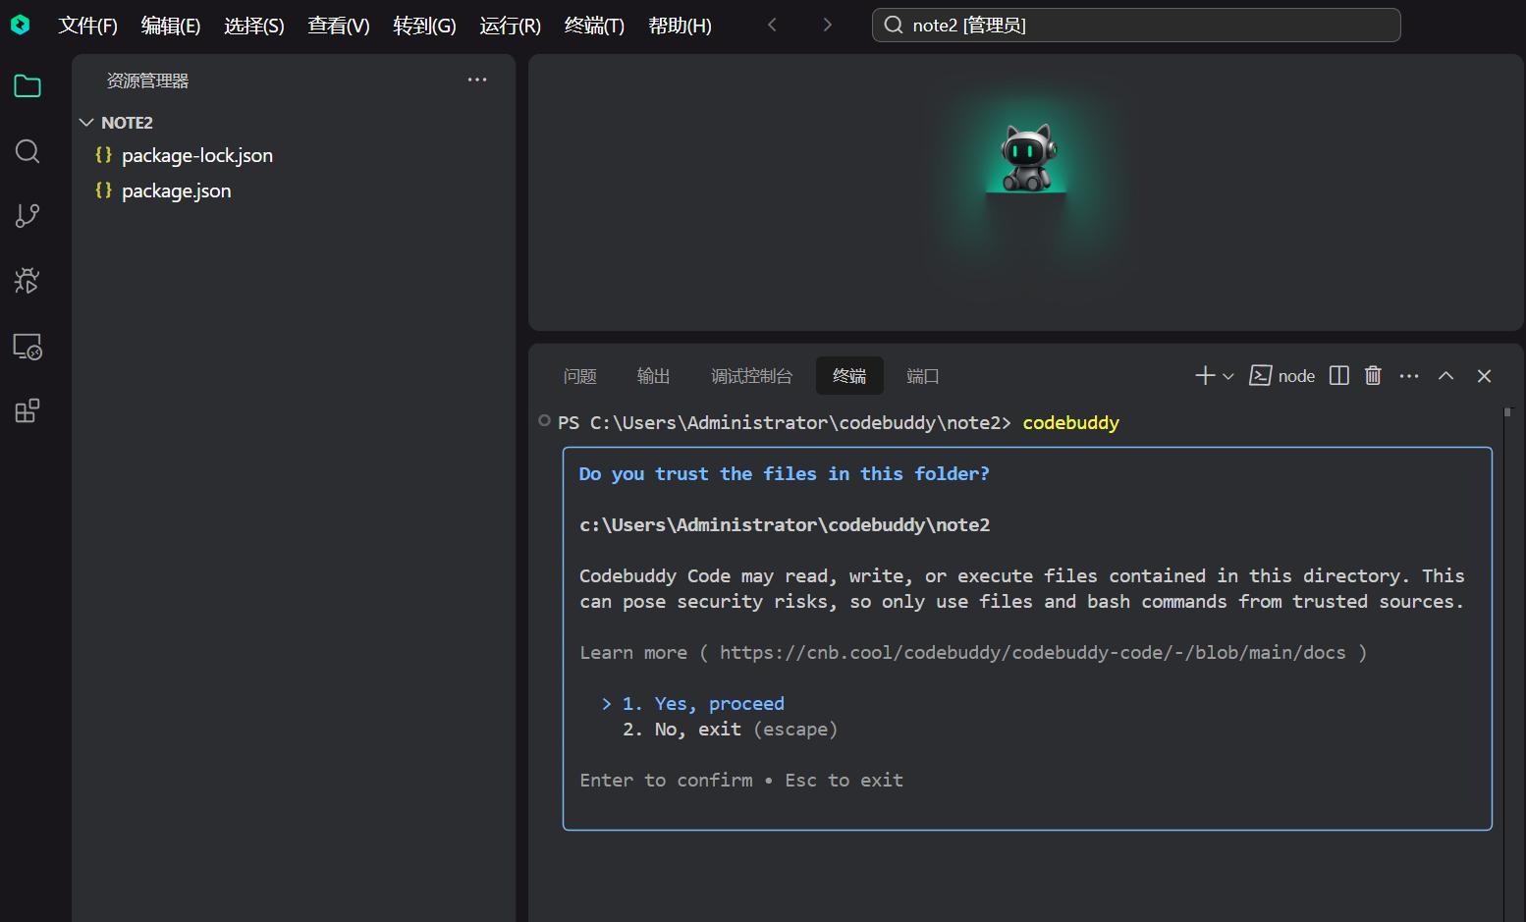Screen dimensions: 1526x922
Task: Switch to the 问题 panel tab
Action: tap(580, 376)
